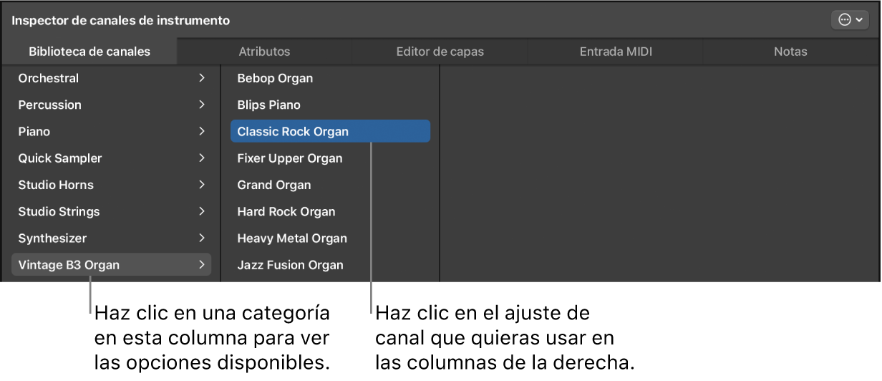Choose the Synthesizer category
The height and width of the screenshot is (381, 882).
click(x=52, y=238)
